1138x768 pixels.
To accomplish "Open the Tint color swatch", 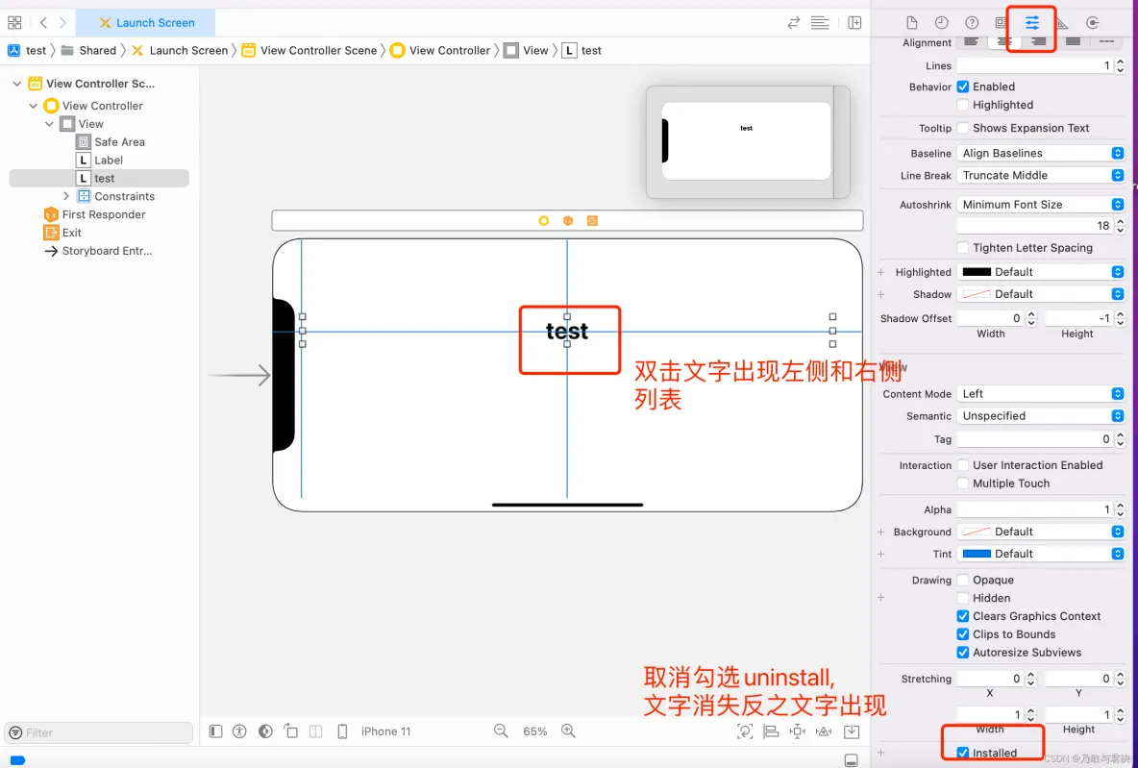I will point(977,553).
